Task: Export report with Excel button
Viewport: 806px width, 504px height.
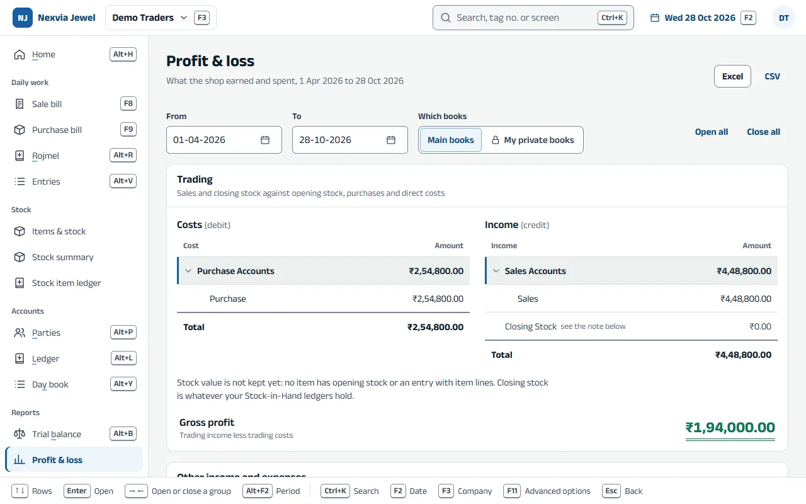Action: click(x=732, y=76)
